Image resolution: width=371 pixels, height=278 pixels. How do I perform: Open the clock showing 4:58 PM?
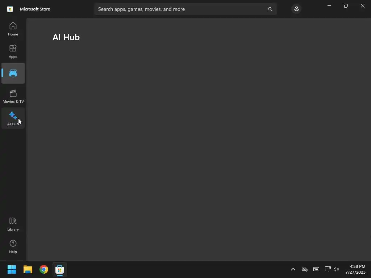pos(355,269)
